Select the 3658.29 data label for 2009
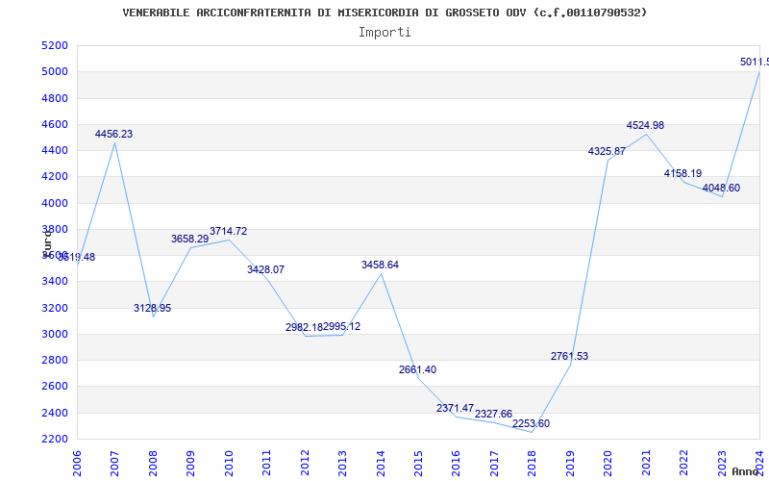769x481 pixels. pyautogui.click(x=189, y=239)
